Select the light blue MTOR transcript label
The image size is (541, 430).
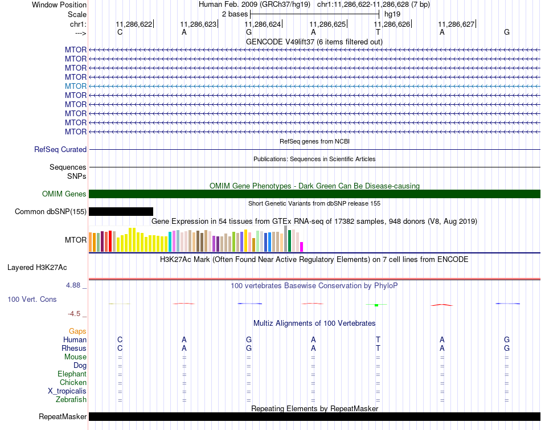coord(76,86)
